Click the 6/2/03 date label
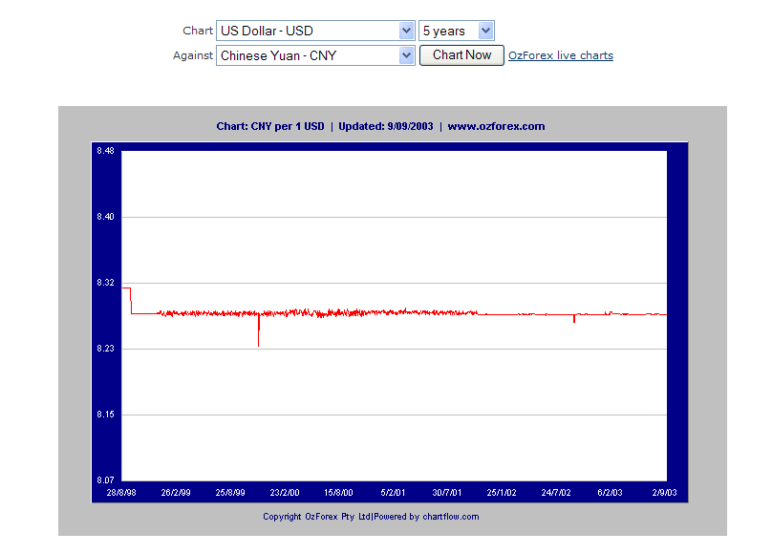 [610, 493]
